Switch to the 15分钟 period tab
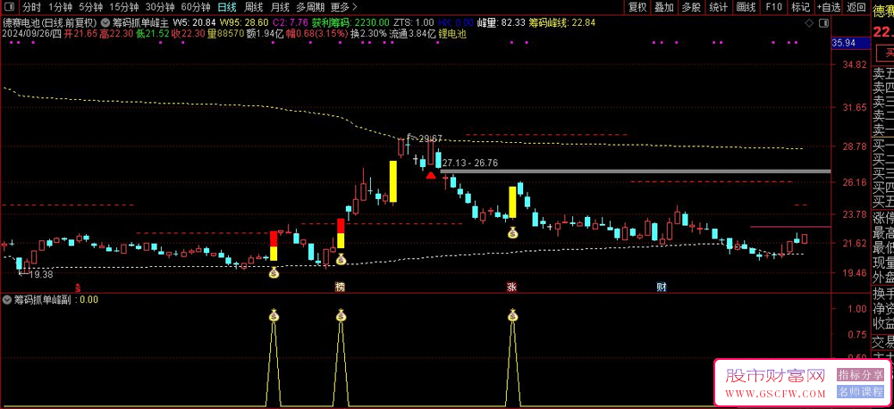Image resolution: width=894 pixels, height=409 pixels. tap(123, 7)
